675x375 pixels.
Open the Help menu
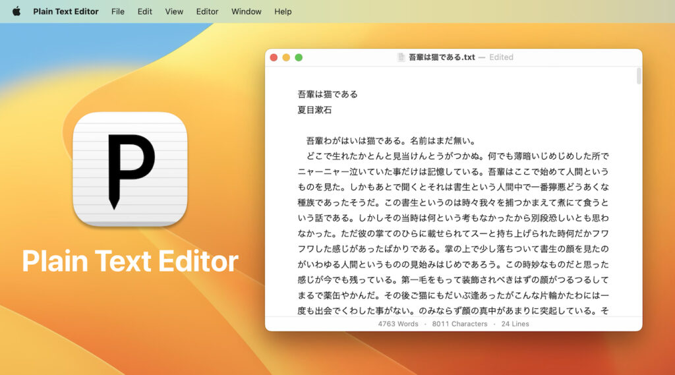(x=283, y=12)
